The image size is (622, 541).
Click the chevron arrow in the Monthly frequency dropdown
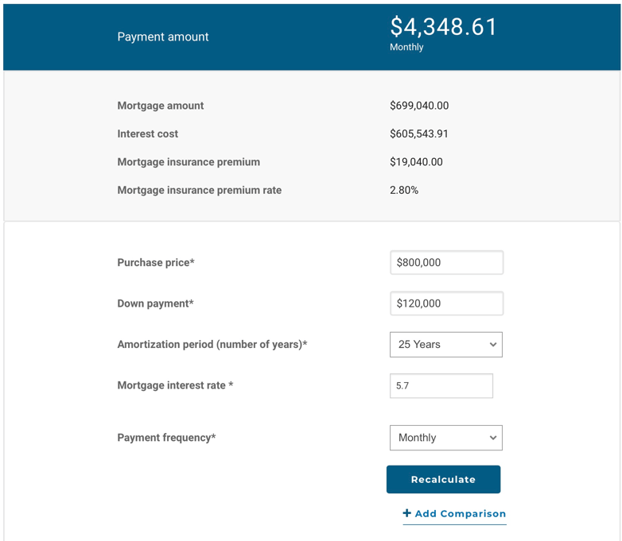pyautogui.click(x=493, y=438)
